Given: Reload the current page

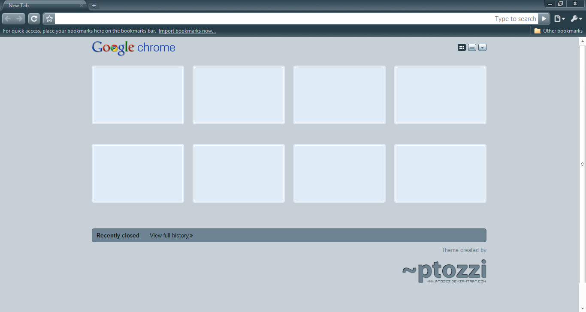Looking at the screenshot, I should point(34,19).
